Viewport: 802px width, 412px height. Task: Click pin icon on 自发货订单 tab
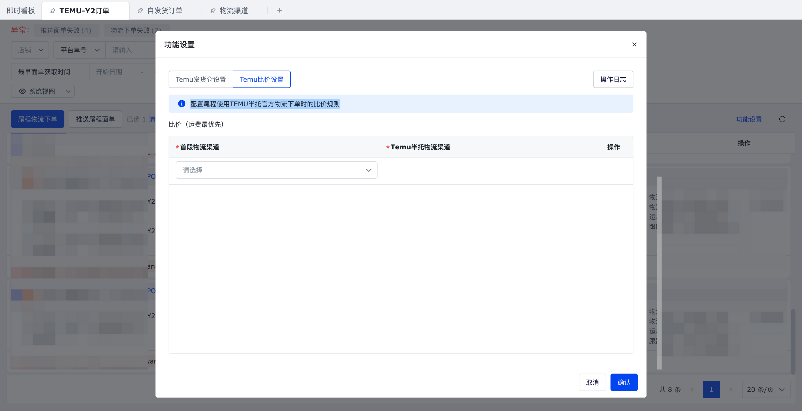[x=140, y=11]
